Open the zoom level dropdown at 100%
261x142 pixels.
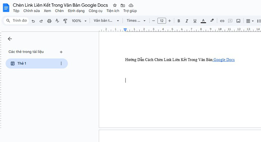[79, 21]
